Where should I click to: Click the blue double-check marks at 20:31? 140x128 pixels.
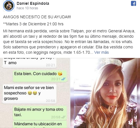[63, 79]
